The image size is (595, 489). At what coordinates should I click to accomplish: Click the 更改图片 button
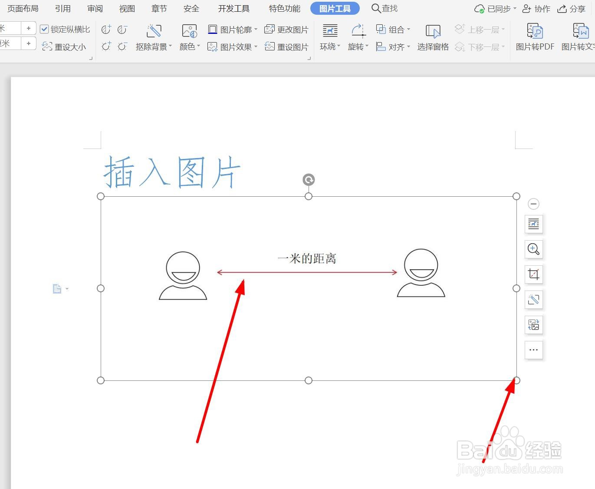[286, 30]
